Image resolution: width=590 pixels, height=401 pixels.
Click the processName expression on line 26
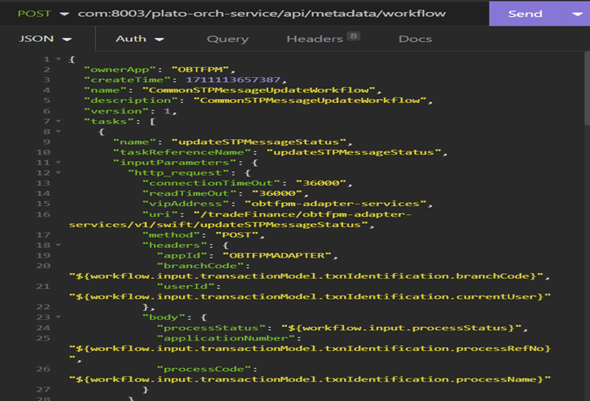point(310,379)
